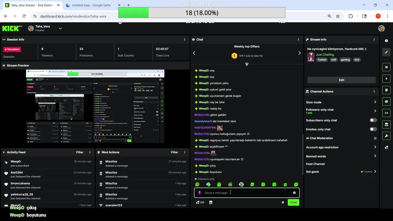
Task: Open Stream info three-dot menu
Action: pyautogui.click(x=374, y=39)
